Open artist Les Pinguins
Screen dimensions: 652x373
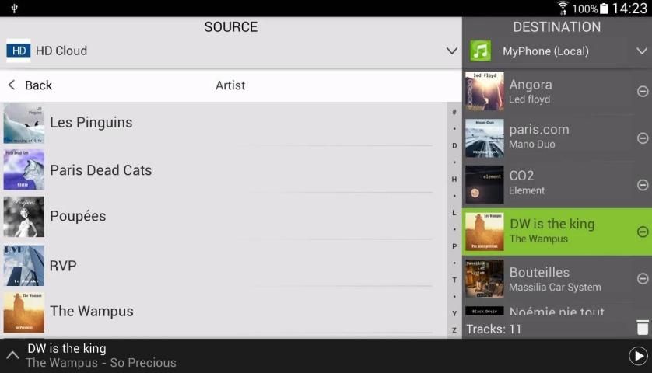click(x=225, y=123)
